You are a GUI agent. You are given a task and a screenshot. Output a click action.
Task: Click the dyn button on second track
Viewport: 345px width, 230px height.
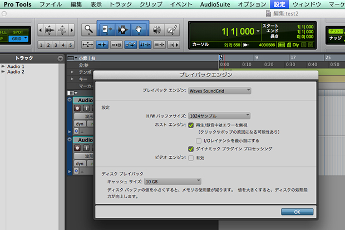[80, 164]
